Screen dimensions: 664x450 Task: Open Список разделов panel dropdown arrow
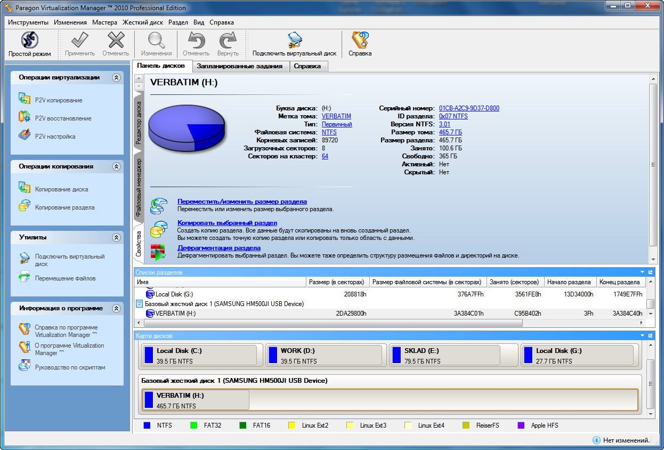[643, 272]
